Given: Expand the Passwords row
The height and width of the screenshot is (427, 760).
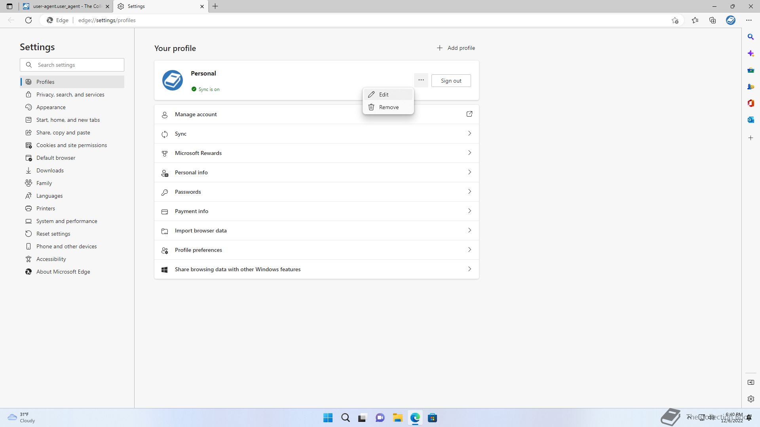Looking at the screenshot, I should click(x=317, y=192).
